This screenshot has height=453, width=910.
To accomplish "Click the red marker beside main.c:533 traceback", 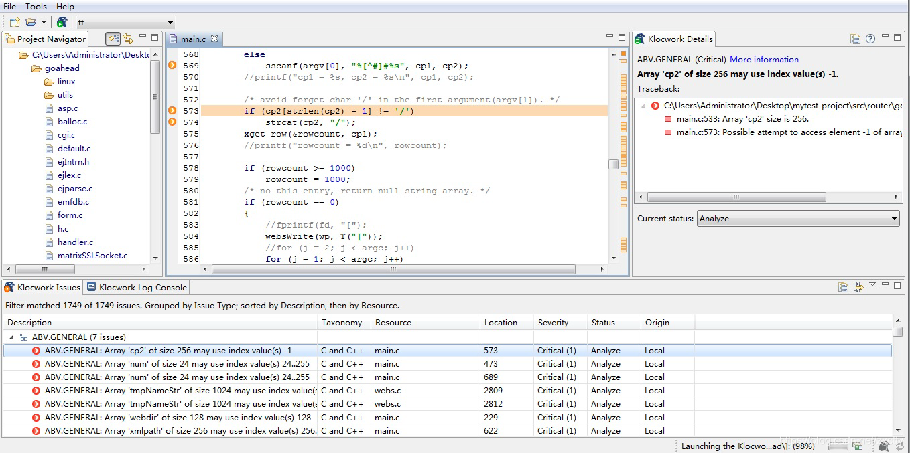I will click(x=668, y=119).
